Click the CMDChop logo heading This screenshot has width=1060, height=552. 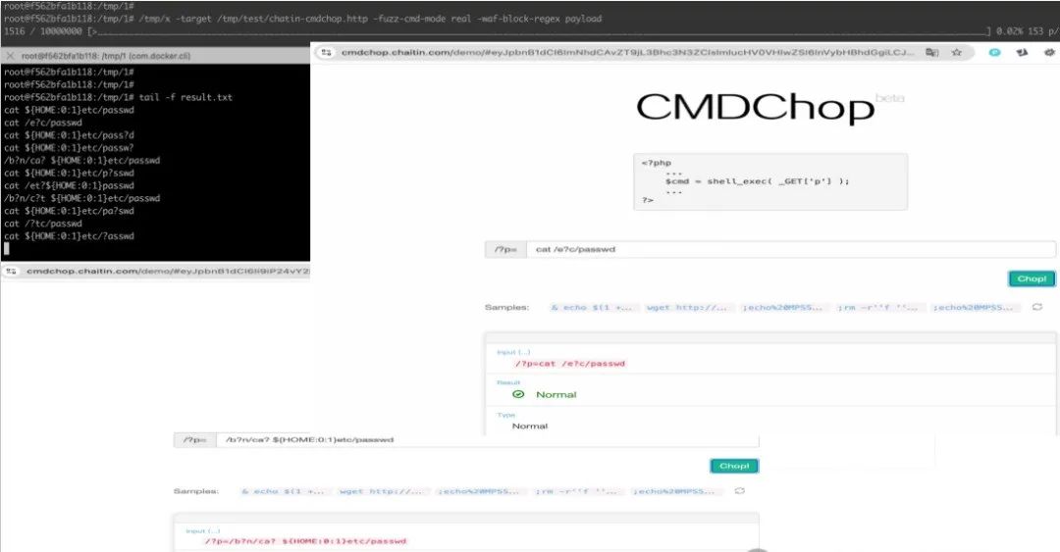(755, 108)
